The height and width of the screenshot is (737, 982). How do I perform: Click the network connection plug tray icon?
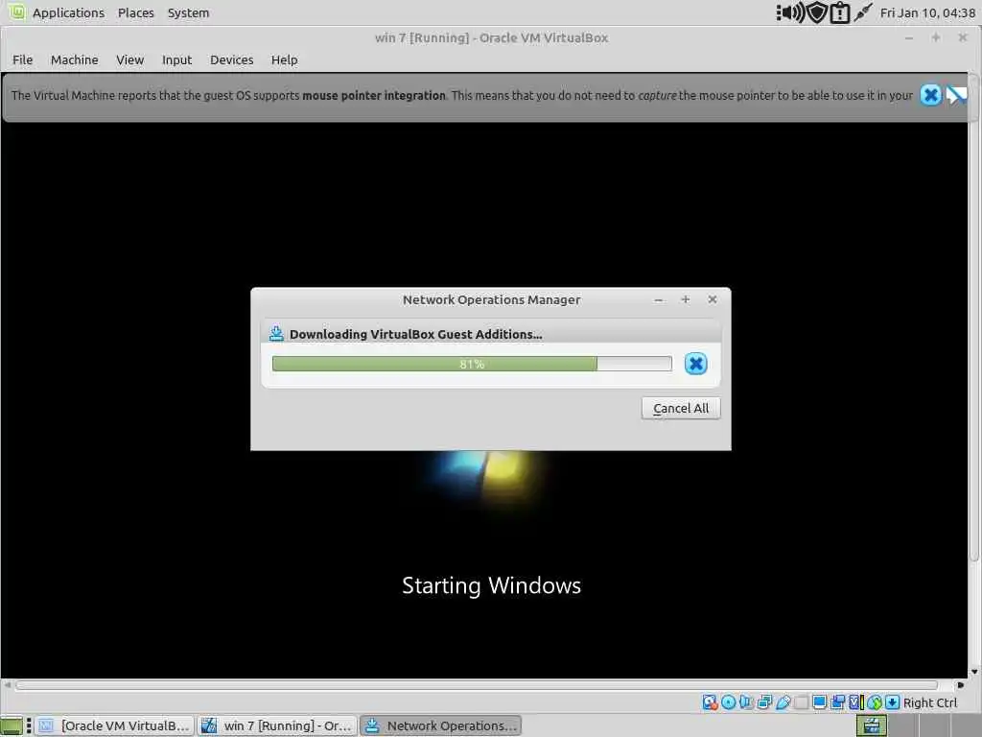click(863, 12)
